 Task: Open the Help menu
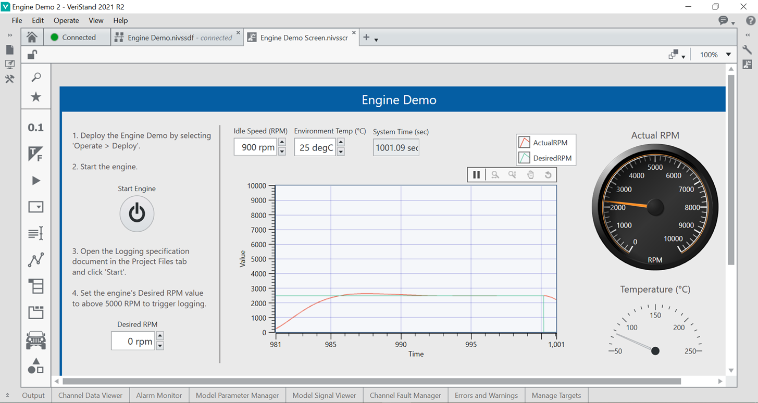pyautogui.click(x=120, y=21)
